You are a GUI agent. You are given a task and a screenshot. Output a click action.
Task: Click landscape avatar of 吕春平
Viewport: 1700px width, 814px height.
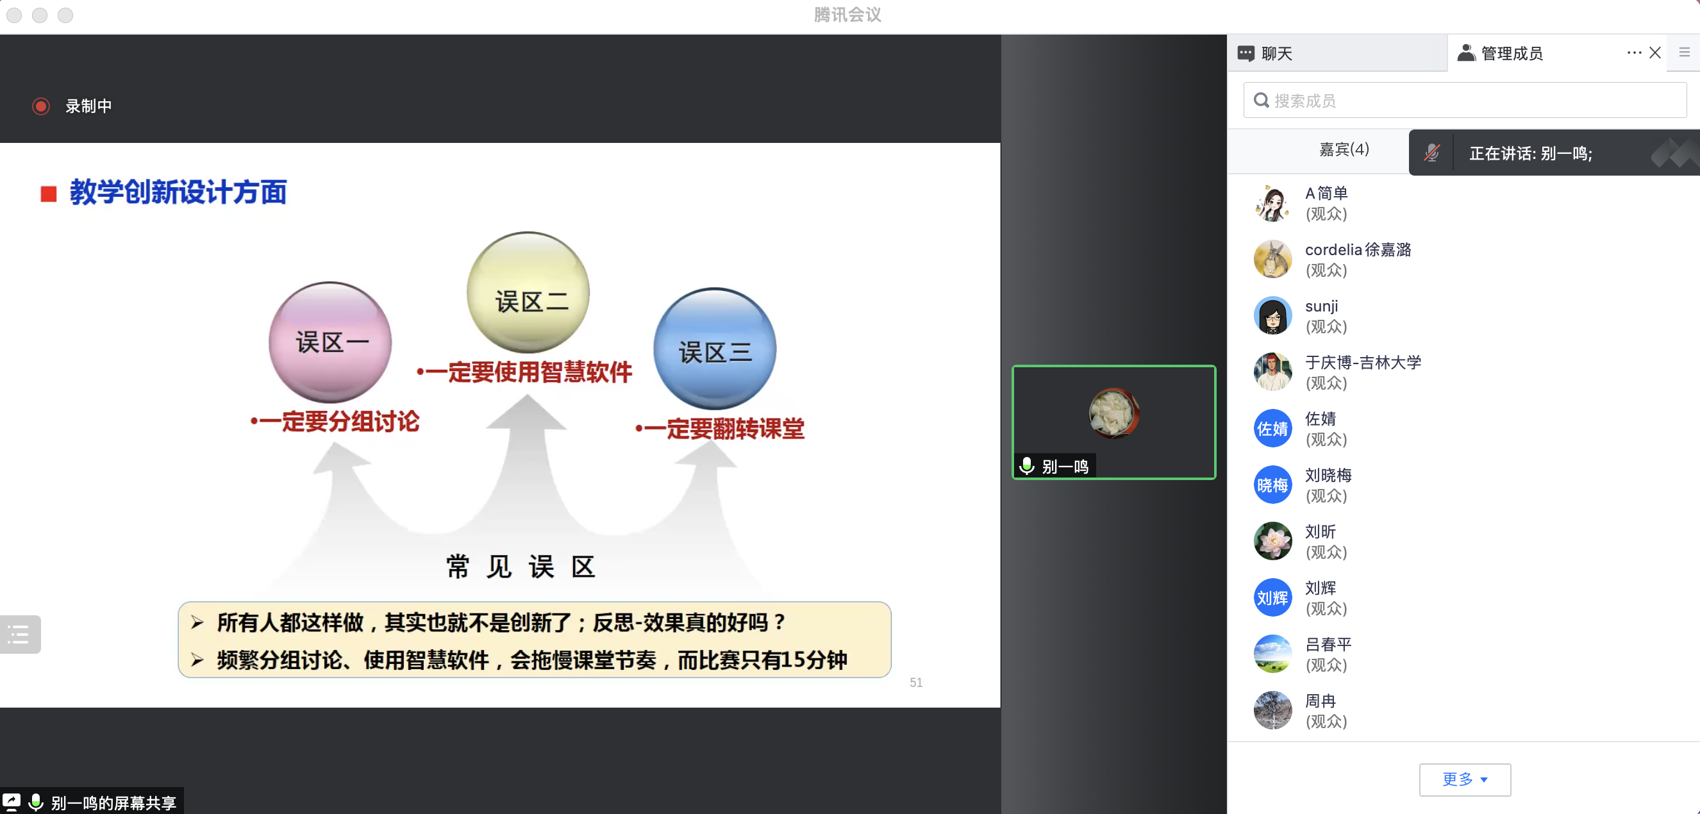pos(1272,654)
